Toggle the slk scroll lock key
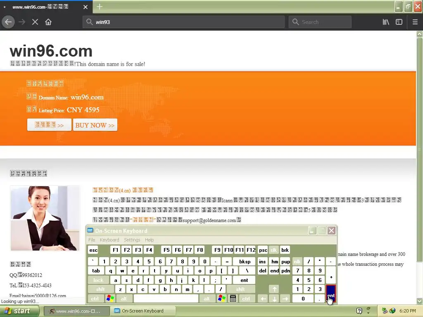This screenshot has height=317, width=423. (273, 250)
